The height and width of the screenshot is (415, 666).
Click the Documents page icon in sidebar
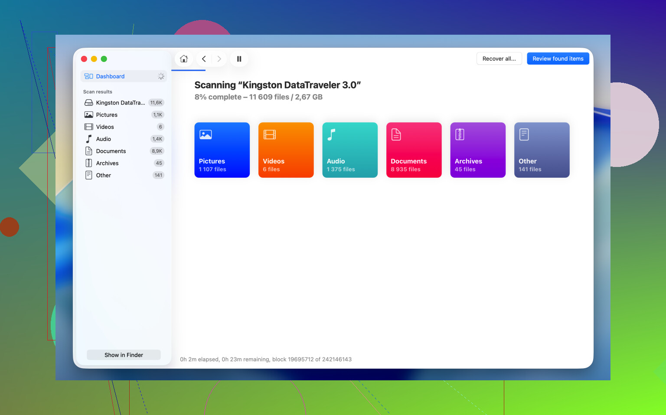click(88, 151)
